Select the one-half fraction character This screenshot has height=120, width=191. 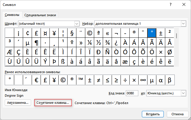click(98, 42)
